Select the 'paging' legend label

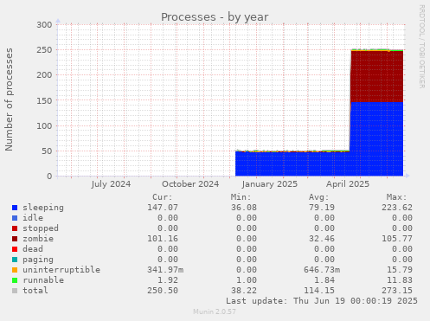38,260
